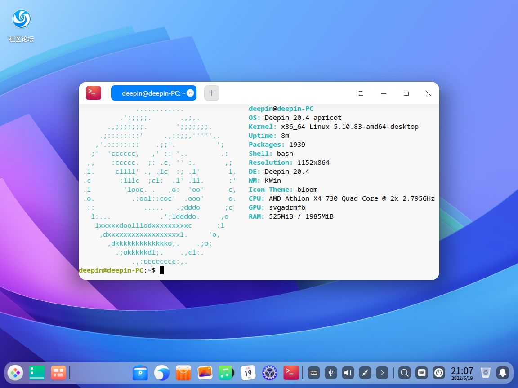Image resolution: width=518 pixels, height=388 pixels.
Task: Open multitasking view in the dock
Action: pyautogui.click(x=58, y=372)
